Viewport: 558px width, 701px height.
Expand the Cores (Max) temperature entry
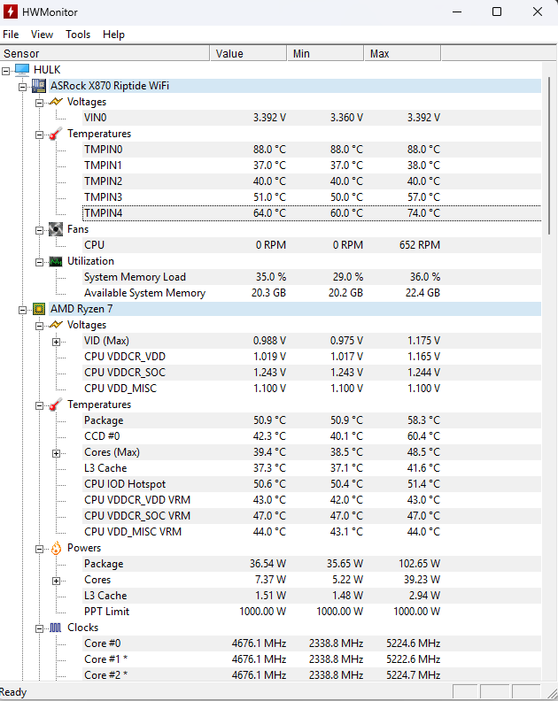(x=56, y=452)
